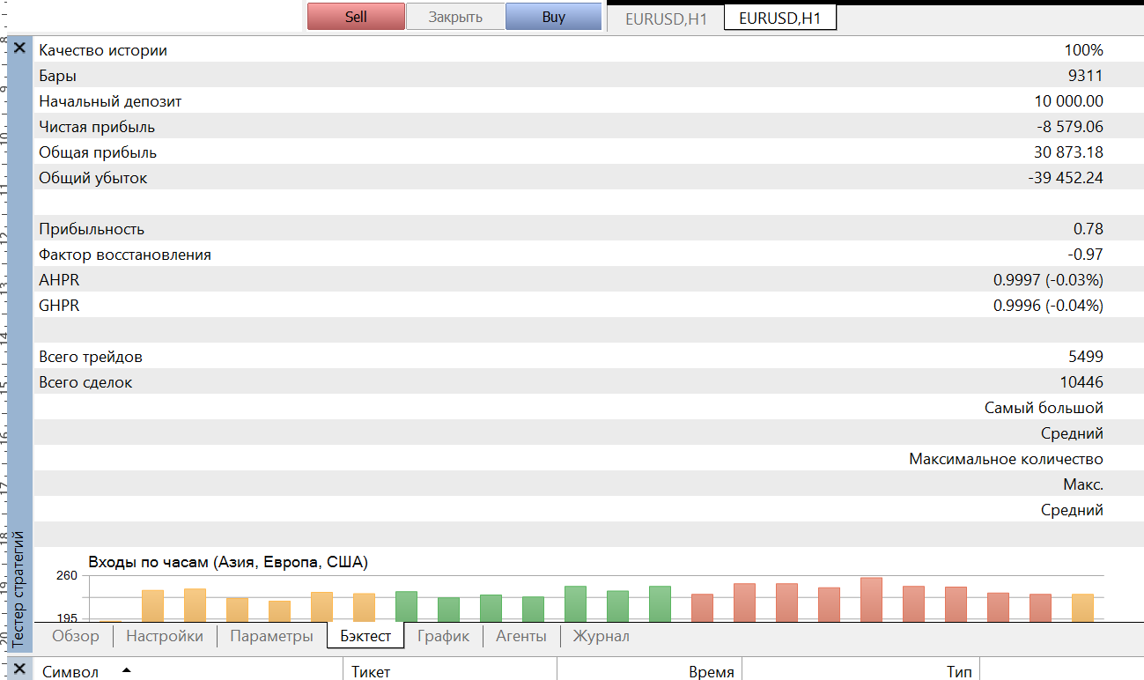Select the Фактор восстановления label

pos(125,255)
